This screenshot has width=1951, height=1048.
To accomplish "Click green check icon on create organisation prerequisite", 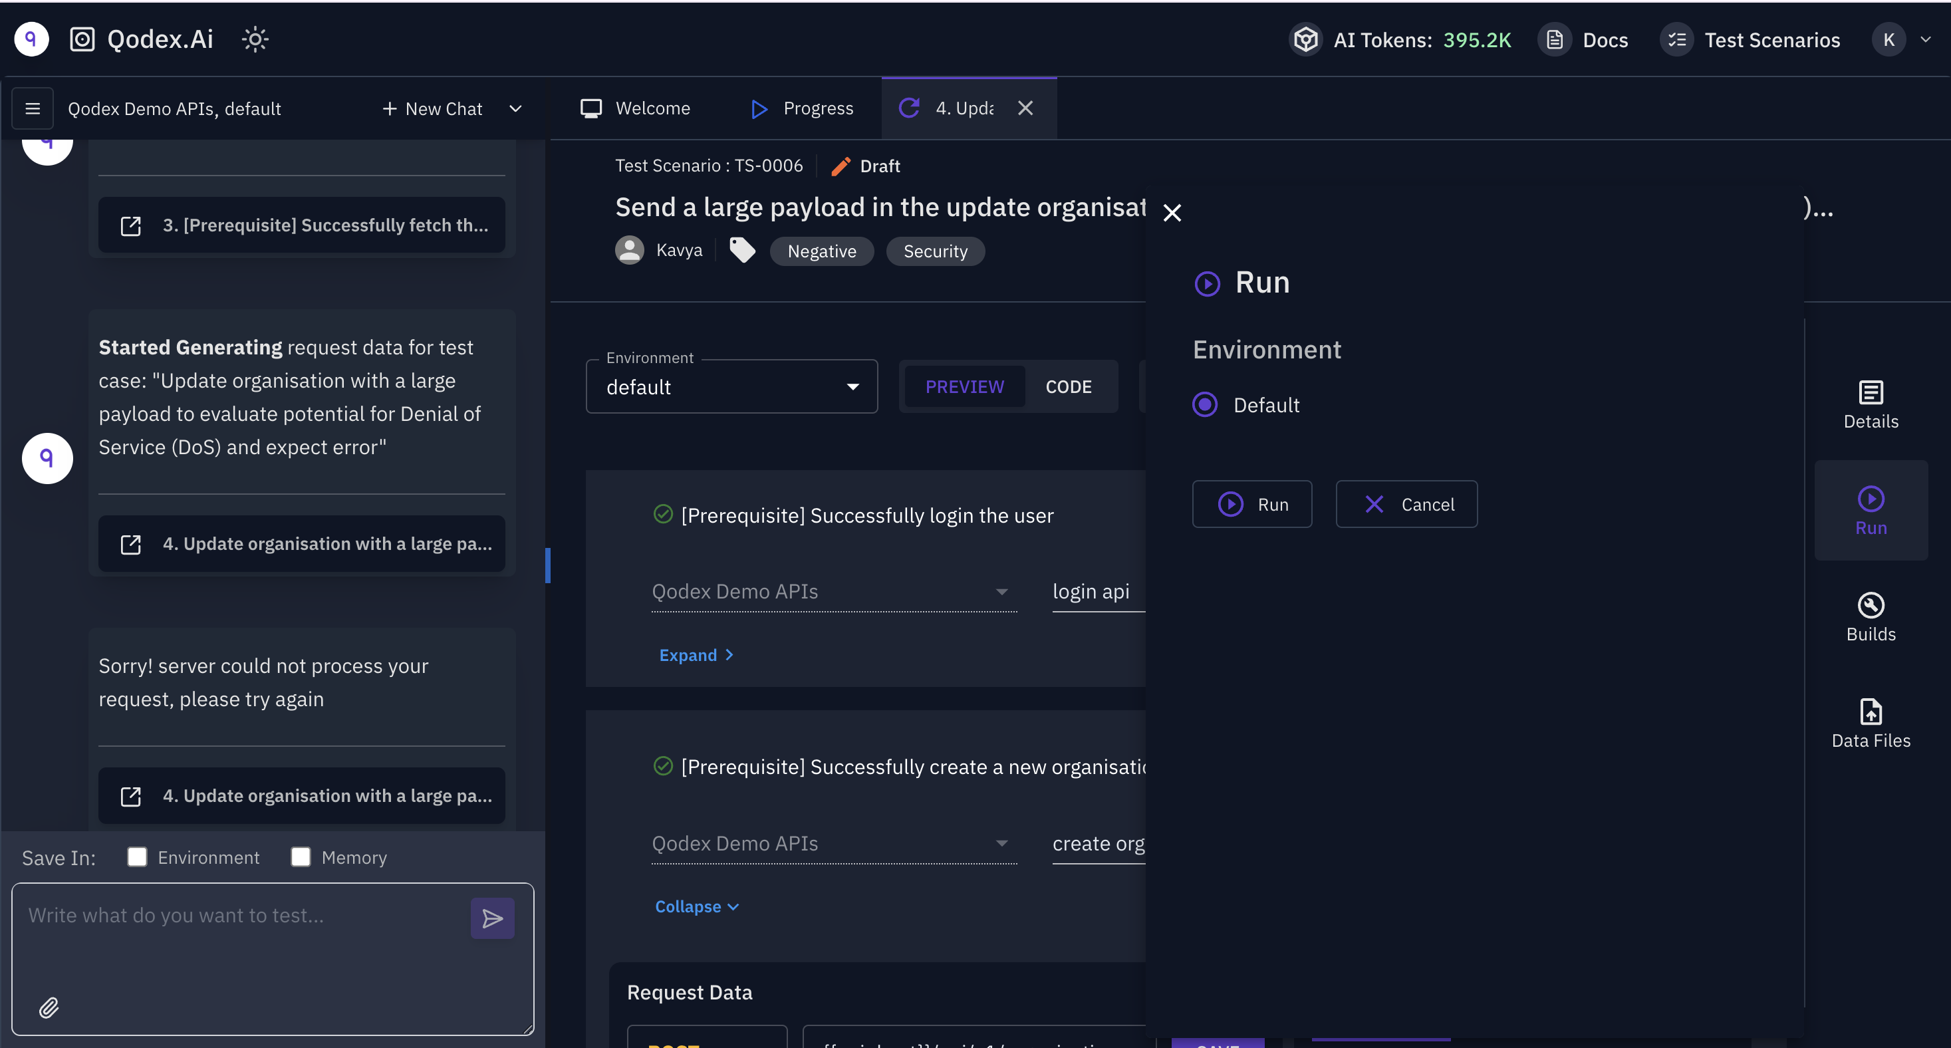I will coord(663,765).
